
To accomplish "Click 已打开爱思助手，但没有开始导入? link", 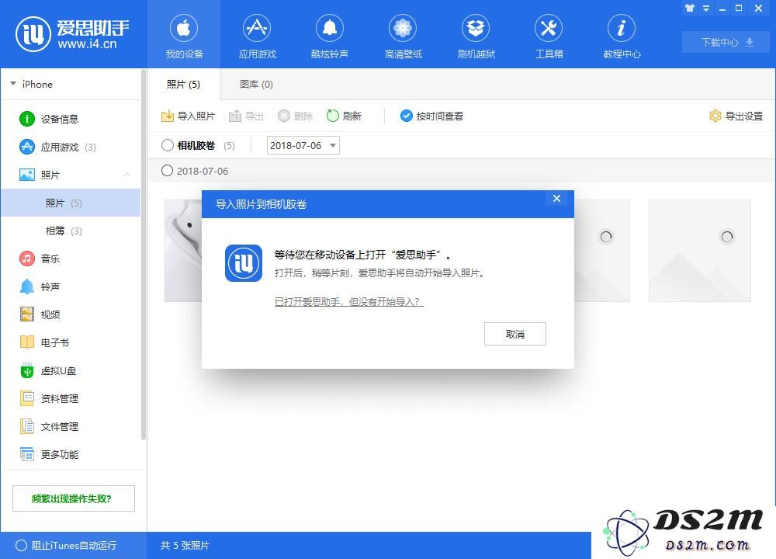I will point(349,301).
